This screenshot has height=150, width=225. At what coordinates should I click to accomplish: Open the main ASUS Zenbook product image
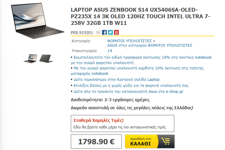(x=38, y=21)
